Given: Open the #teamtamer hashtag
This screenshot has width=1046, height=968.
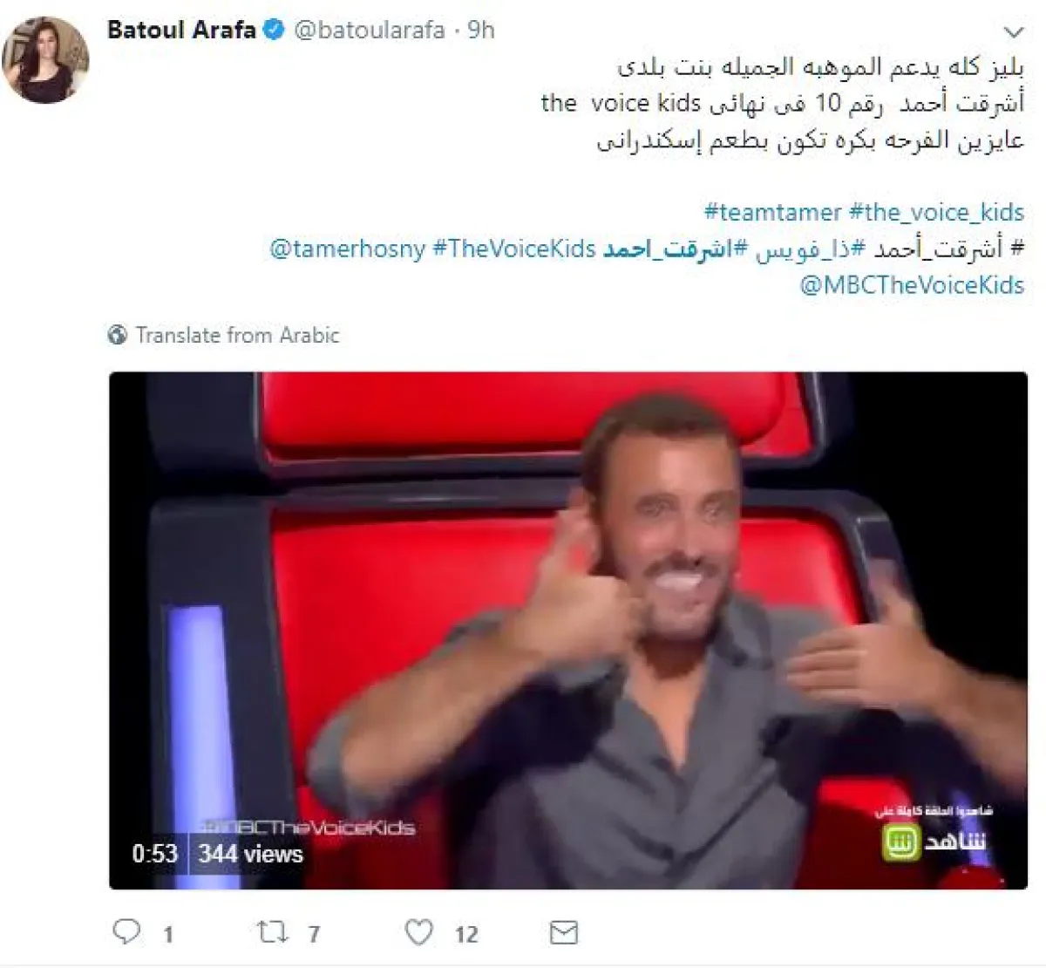Looking at the screenshot, I should [x=772, y=212].
